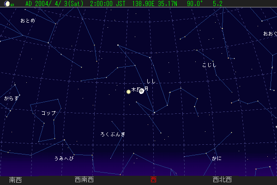Select the 南西 direction label
This screenshot has width=277, height=185.
click(15, 180)
